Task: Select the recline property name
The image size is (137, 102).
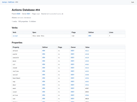Action: click(x=16, y=71)
